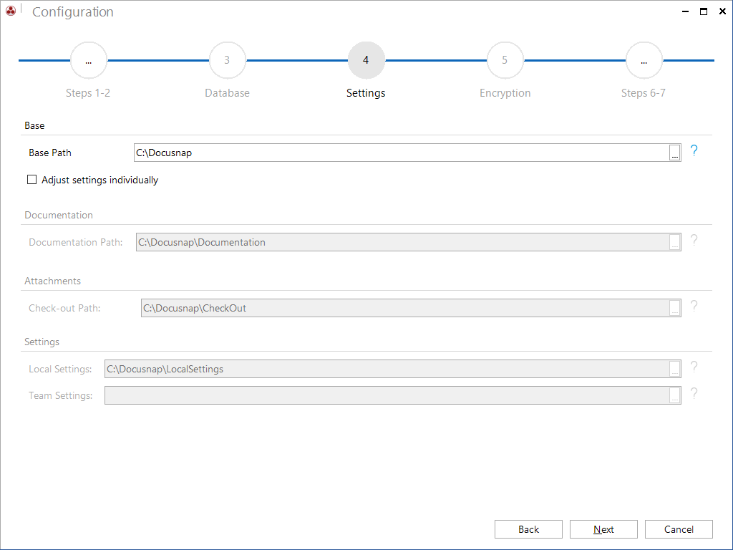Open help for Base Path
Image resolution: width=733 pixels, height=550 pixels.
click(694, 150)
